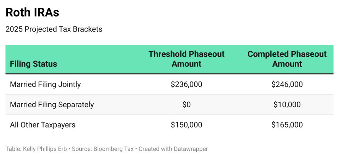Click the $10,000 completed phaseout cell
Image resolution: width=339 pixels, height=158 pixels.
pos(287,105)
